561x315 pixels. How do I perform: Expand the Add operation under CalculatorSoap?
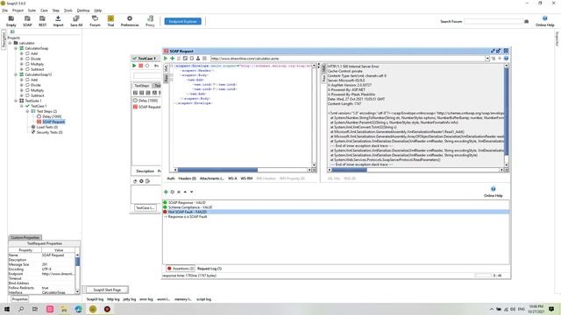pos(21,53)
